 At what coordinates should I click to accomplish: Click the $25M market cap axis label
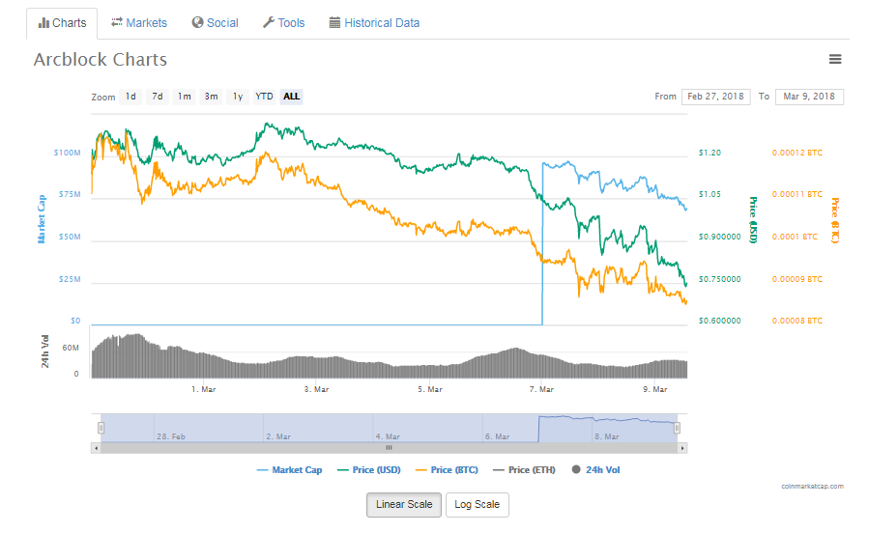pos(70,279)
